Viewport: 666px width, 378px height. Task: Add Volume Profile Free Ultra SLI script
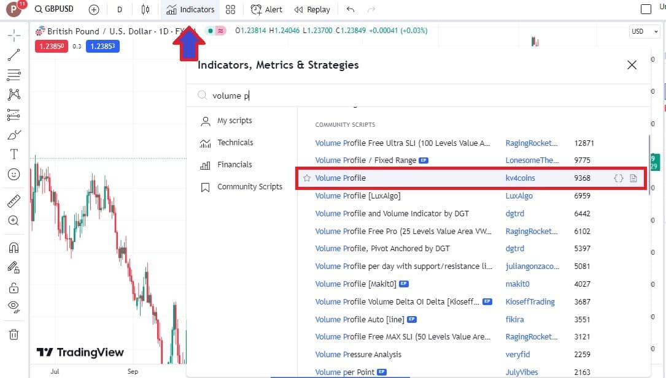(x=402, y=143)
